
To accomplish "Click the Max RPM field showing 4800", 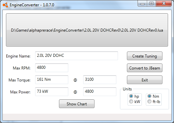I will [x=52, y=68].
